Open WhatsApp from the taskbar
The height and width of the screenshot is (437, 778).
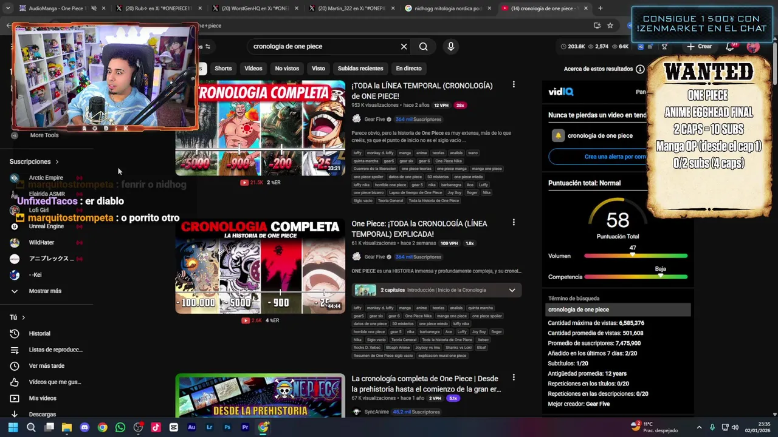click(x=120, y=427)
